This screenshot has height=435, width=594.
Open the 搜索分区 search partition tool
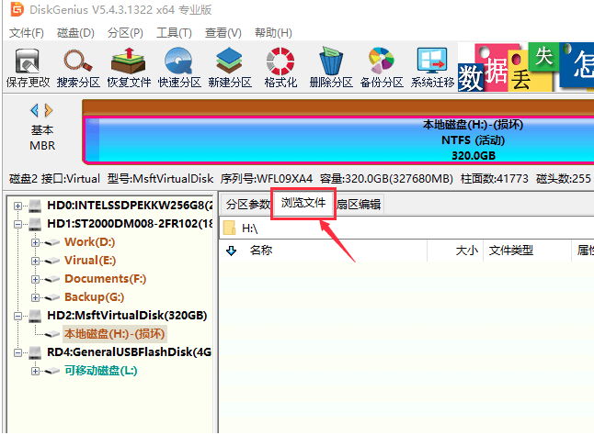pos(78,67)
